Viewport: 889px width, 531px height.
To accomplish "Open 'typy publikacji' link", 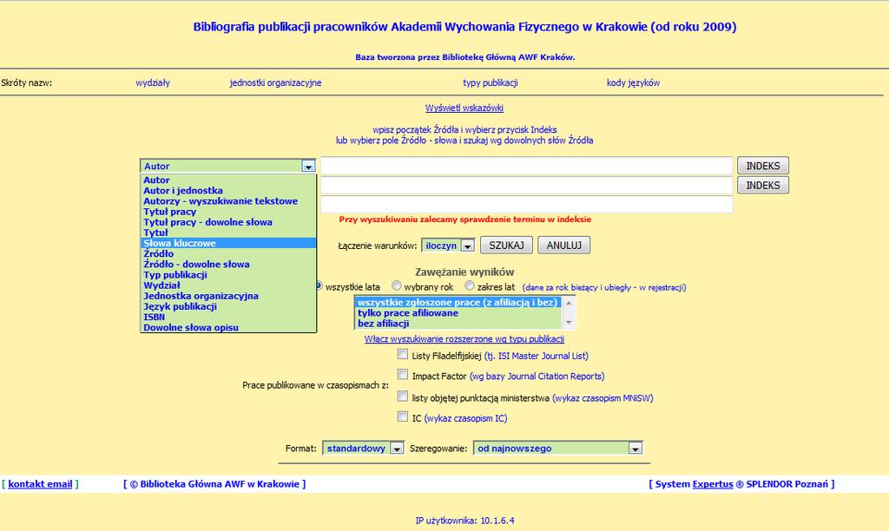I will click(491, 82).
